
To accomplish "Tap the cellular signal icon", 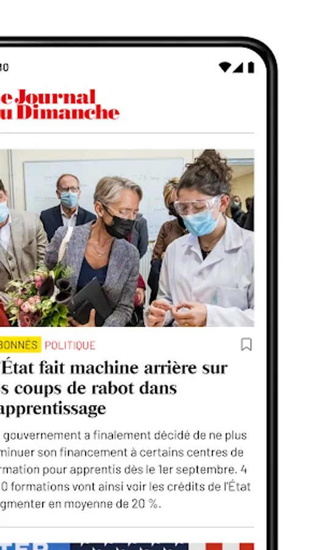I will click(238, 67).
